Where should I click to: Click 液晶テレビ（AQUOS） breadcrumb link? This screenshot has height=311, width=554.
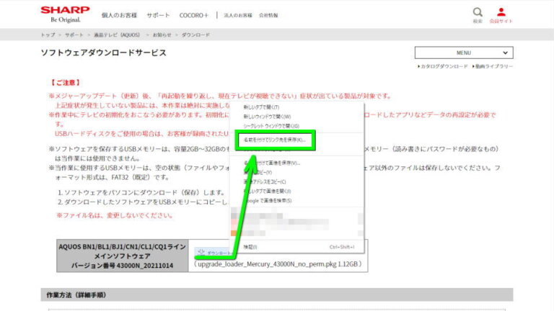[116, 34]
